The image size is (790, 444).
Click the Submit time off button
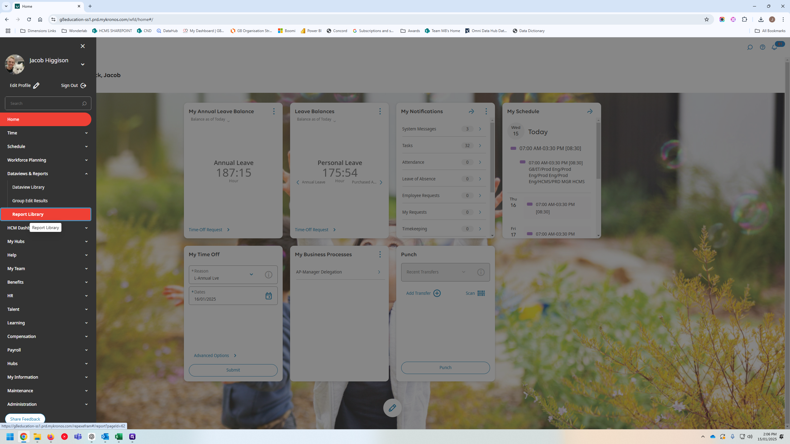point(233,370)
